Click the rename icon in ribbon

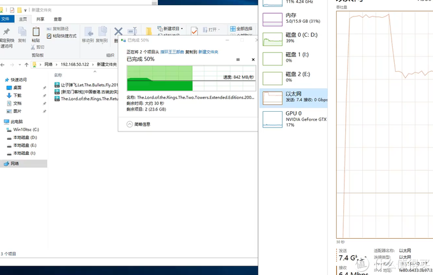(132, 31)
